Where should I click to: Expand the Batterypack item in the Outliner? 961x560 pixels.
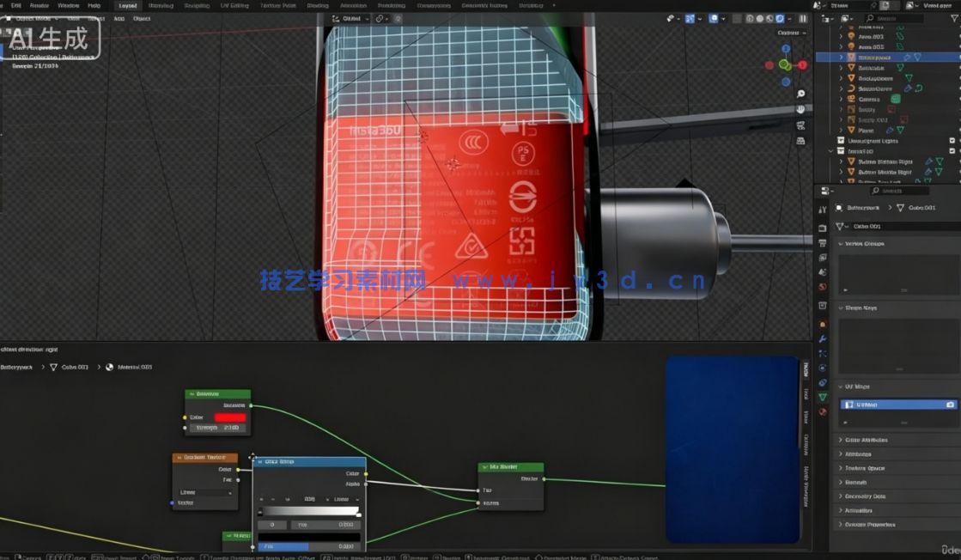842,57
